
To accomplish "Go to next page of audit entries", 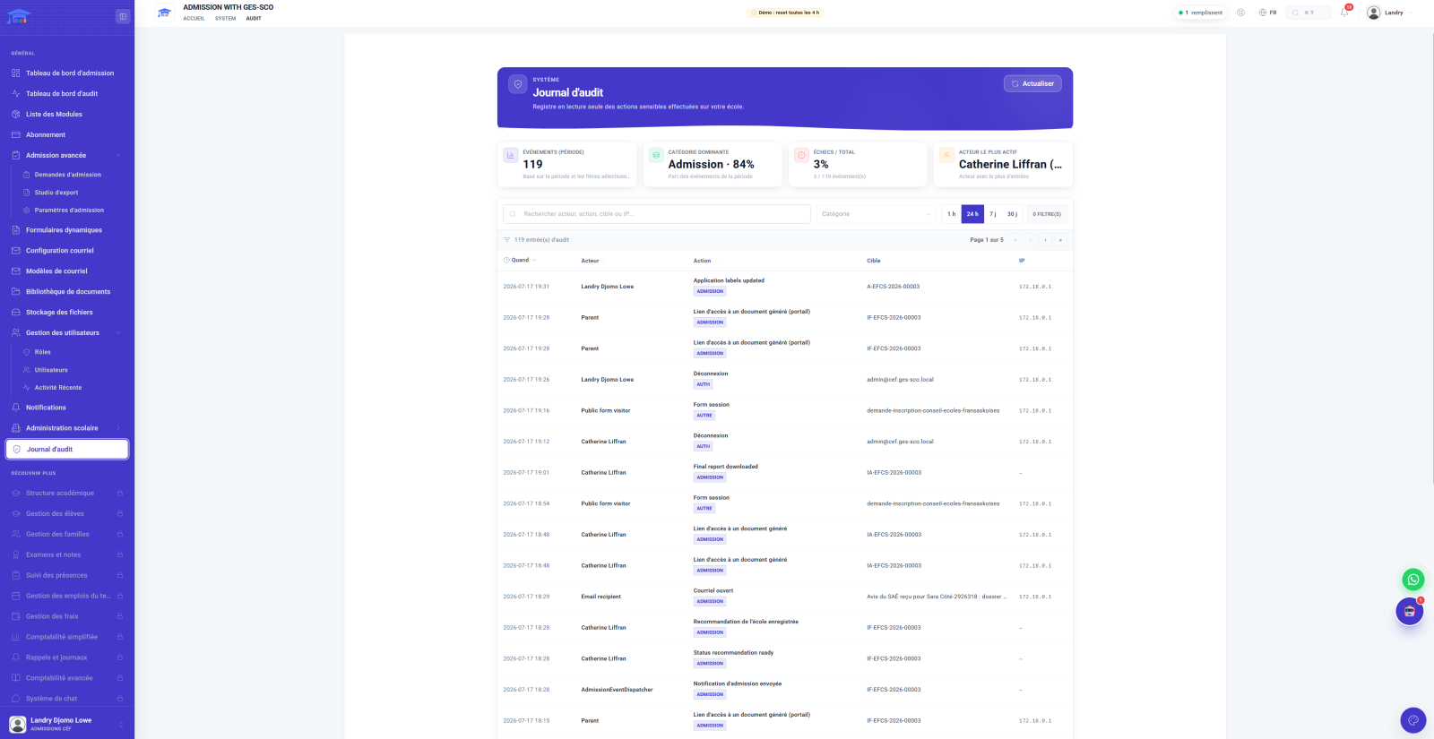I will coord(1045,240).
